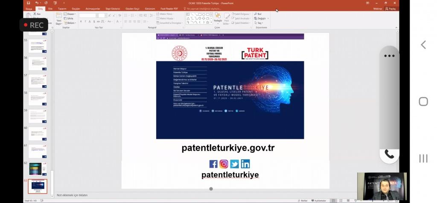437x203 pixels.
Task: Tap the phone call button on right edge
Action: click(x=389, y=154)
